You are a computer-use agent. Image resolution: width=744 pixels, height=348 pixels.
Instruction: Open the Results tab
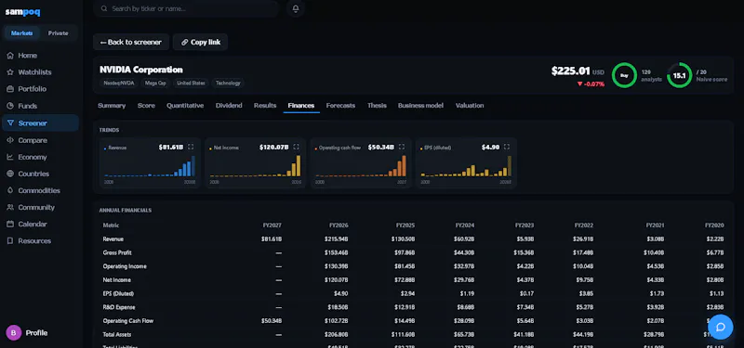[x=265, y=106]
